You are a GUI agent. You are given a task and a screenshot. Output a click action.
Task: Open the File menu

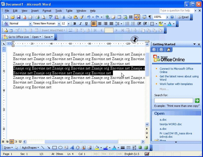pos(7,11)
